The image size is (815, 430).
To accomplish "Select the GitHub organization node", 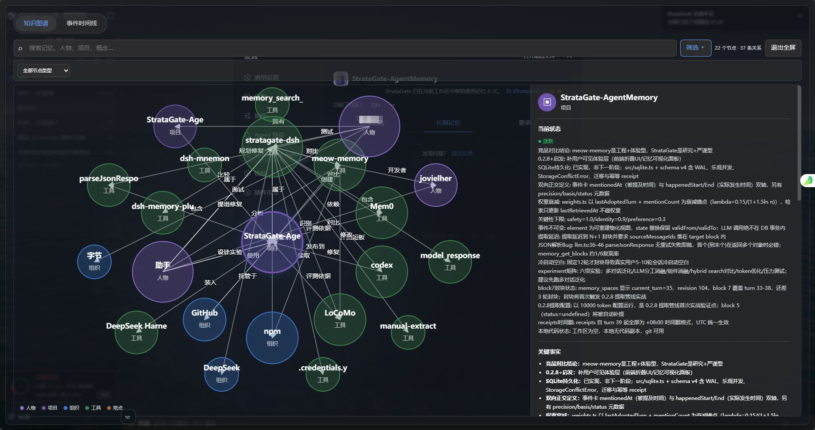I will point(204,319).
